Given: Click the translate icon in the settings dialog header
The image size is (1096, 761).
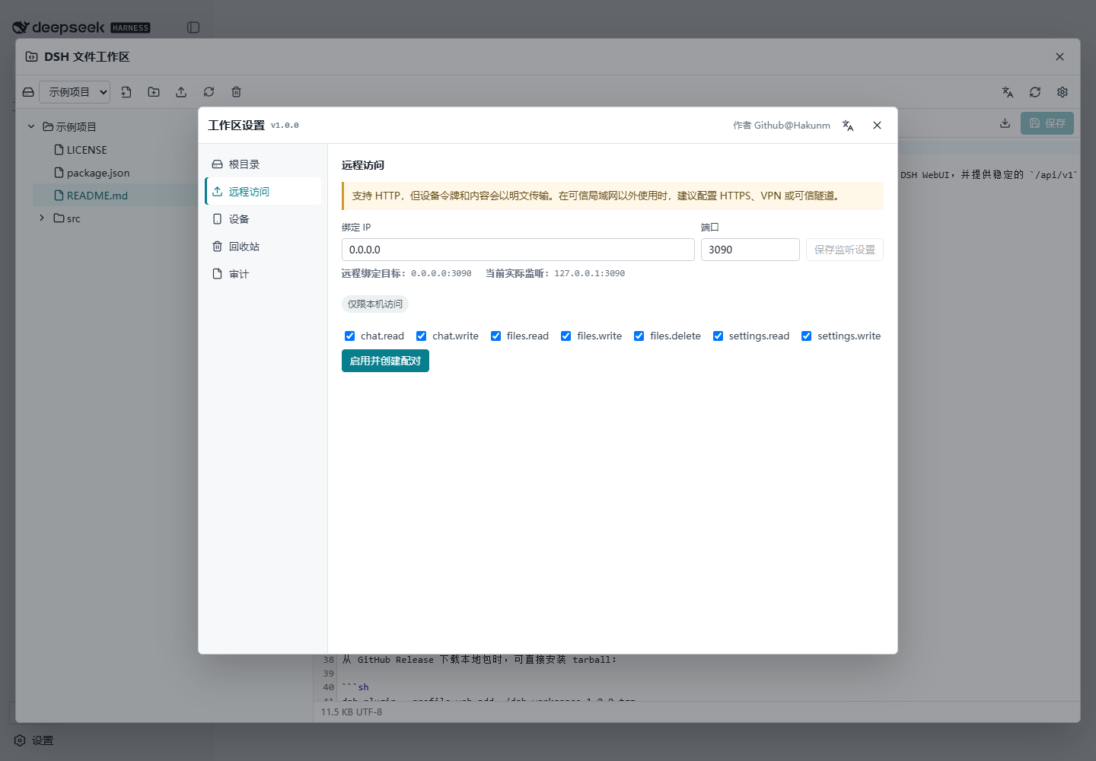Looking at the screenshot, I should tap(848, 126).
